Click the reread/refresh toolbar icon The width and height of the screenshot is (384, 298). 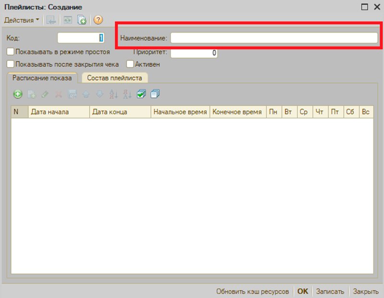[x=68, y=20]
